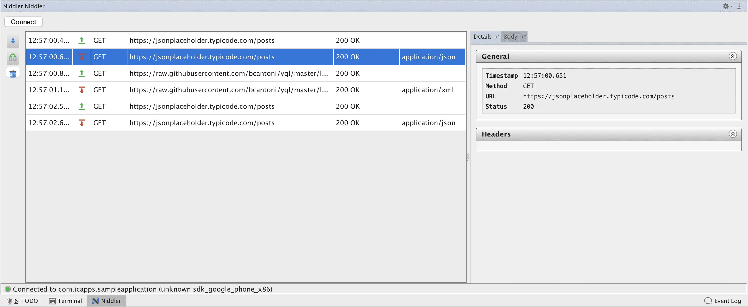Screen dimensions: 748x307
Task: Toggle the scroll-to-bottom blue arrow button
Action: click(x=13, y=41)
